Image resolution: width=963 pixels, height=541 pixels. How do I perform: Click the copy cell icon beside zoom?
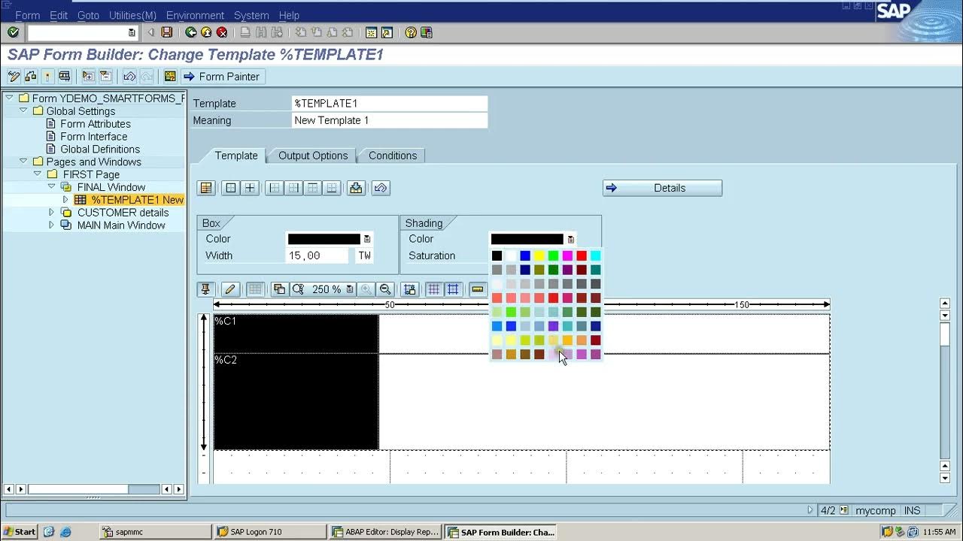click(x=279, y=289)
